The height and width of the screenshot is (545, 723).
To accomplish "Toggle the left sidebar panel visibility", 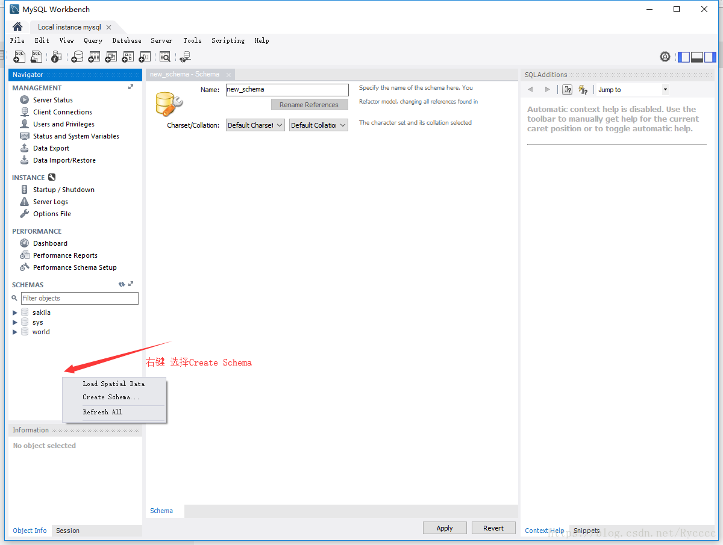I will (684, 57).
